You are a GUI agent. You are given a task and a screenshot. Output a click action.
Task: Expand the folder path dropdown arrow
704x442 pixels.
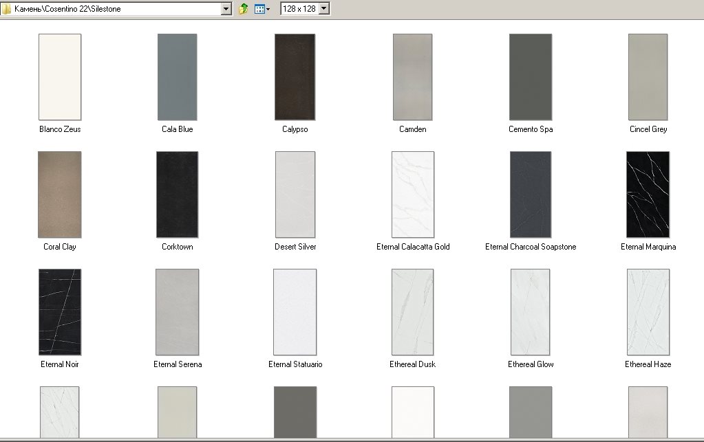(226, 8)
